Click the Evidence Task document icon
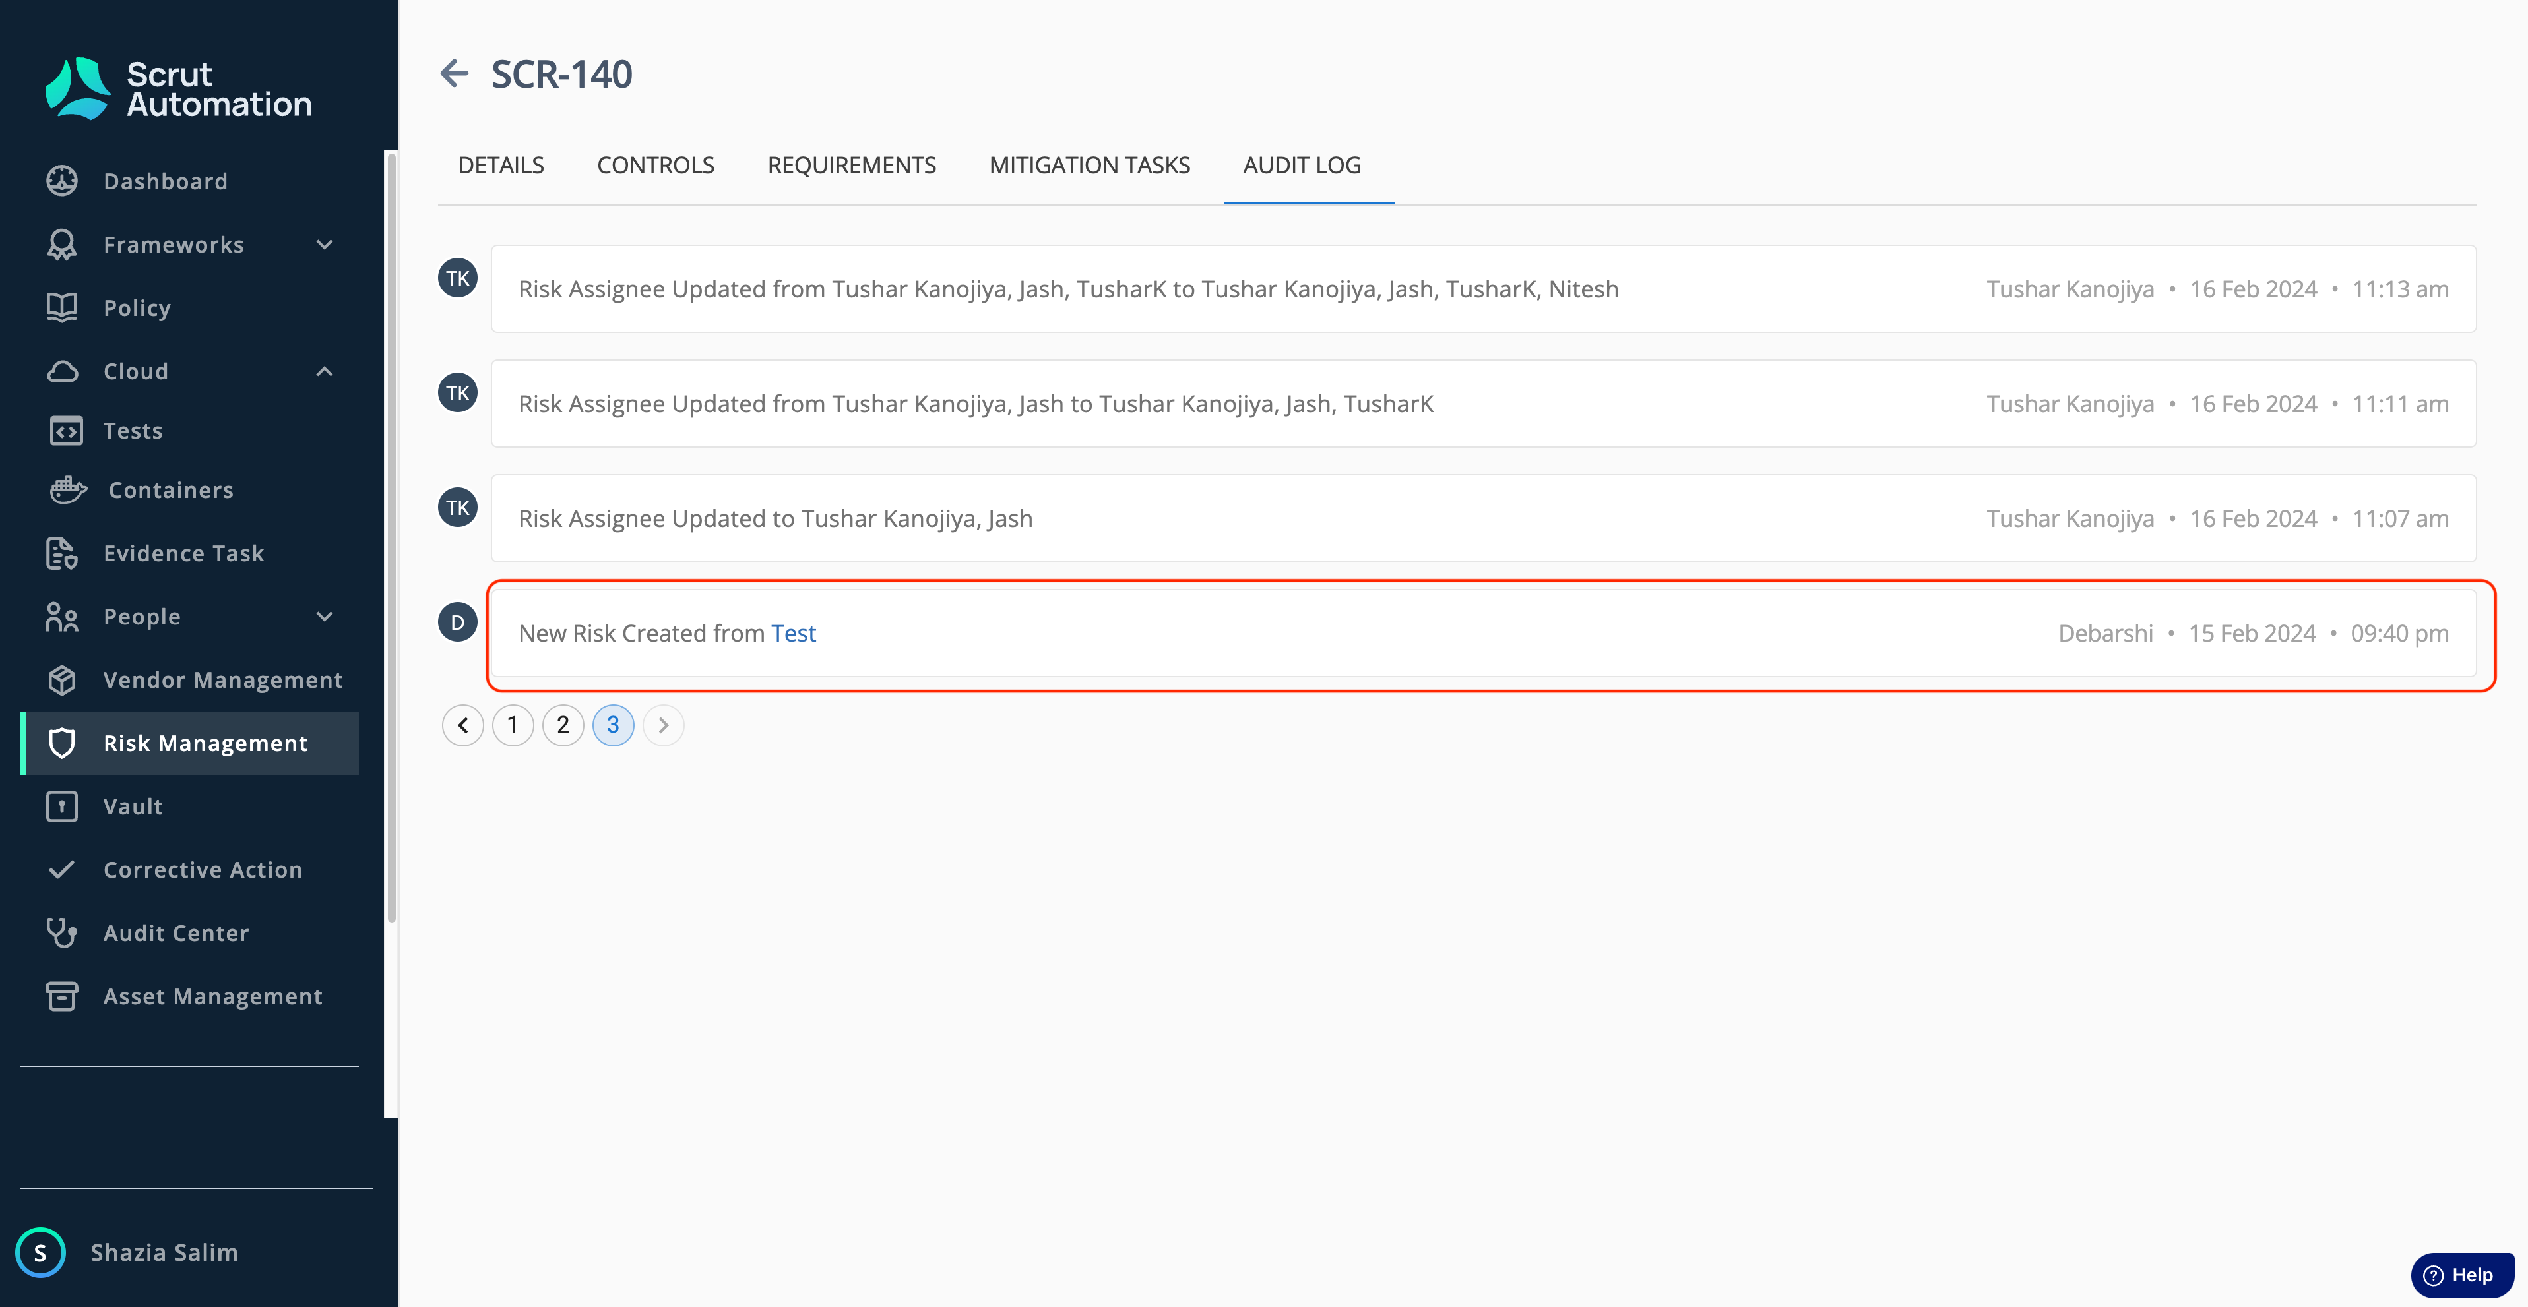This screenshot has height=1307, width=2528. [62, 553]
